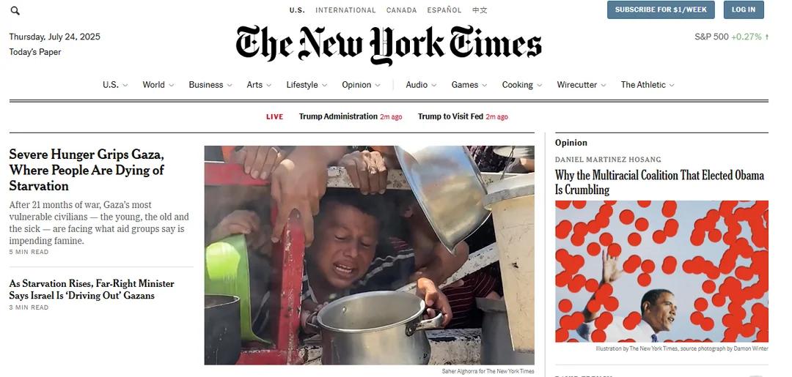
Task: Open the search magnifier icon
Action: tap(15, 10)
